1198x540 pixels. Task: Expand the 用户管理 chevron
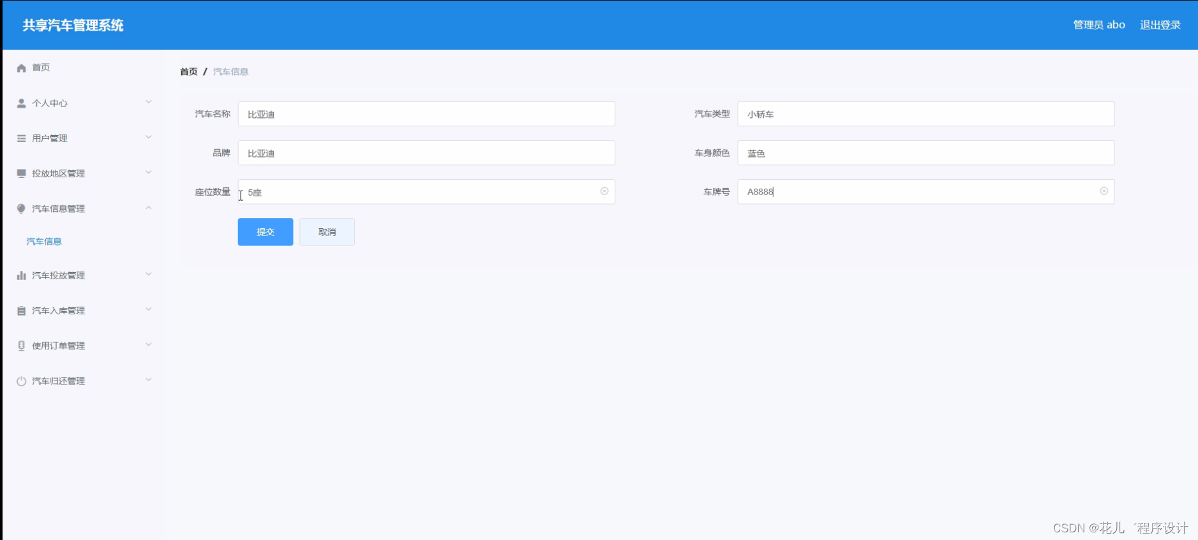149,137
